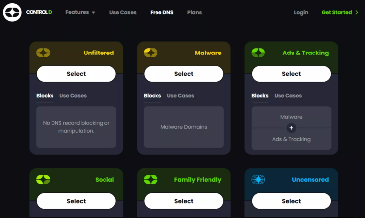The image size is (365, 218).
Task: Click the Login link
Action: click(301, 12)
